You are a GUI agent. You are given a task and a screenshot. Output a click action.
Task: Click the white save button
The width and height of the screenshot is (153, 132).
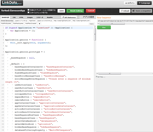(61, 11)
